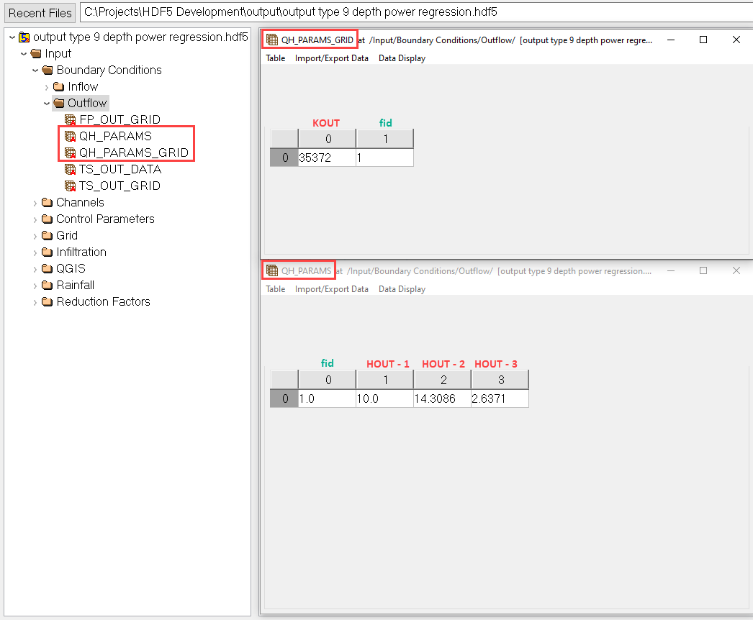The height and width of the screenshot is (620, 753).
Task: Open Table menu in QH_PARAMS_GRID window
Action: pos(275,58)
